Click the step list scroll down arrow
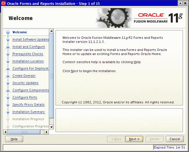This screenshot has height=152, width=189. (52, 127)
